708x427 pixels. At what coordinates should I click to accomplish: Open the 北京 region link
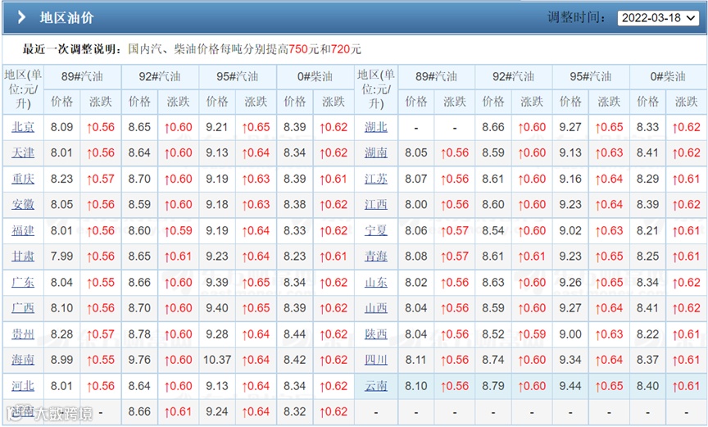tap(23, 127)
